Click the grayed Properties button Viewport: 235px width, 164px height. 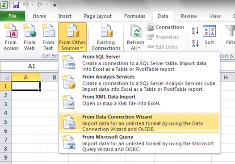pyautogui.click(x=163, y=37)
